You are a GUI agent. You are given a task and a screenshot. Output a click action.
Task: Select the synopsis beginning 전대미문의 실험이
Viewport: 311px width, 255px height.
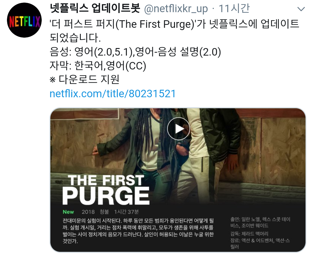(x=138, y=231)
